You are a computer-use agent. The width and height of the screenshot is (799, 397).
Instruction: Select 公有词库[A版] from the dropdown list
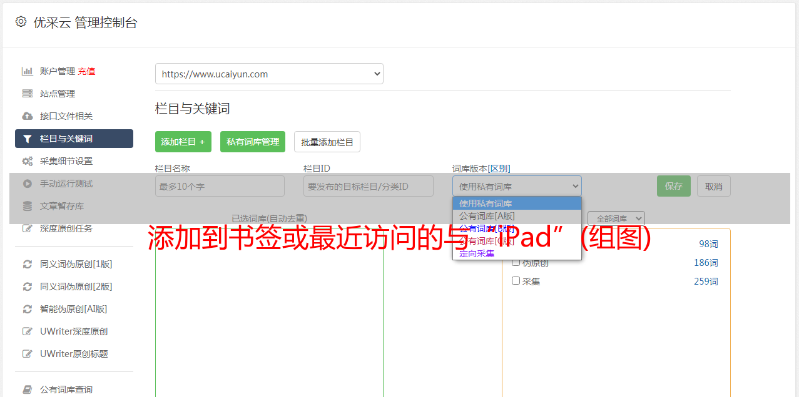[x=487, y=216]
